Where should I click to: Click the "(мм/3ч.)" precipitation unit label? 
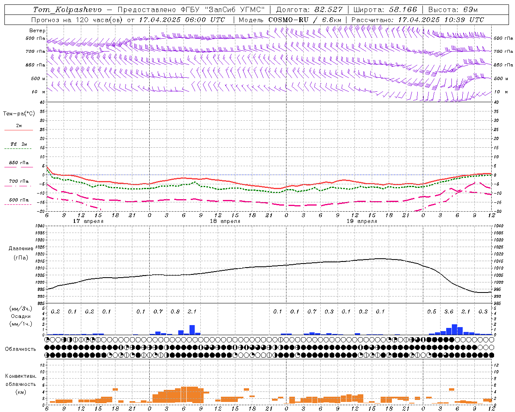pyautogui.click(x=21, y=309)
